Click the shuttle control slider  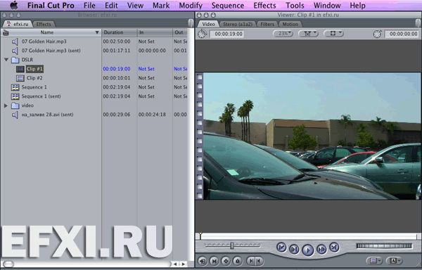point(232,245)
